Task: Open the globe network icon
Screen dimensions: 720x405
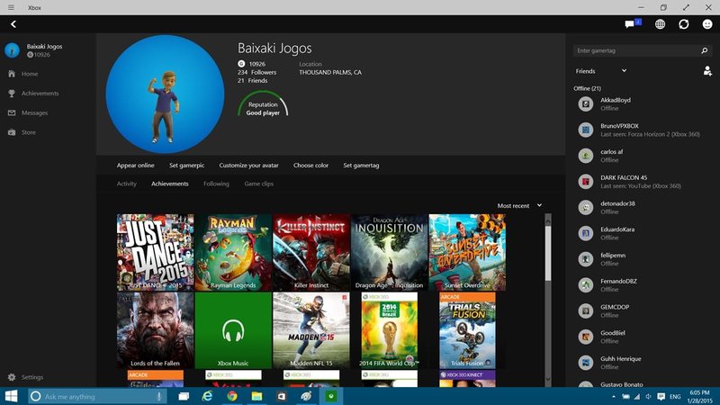Action: click(660, 24)
